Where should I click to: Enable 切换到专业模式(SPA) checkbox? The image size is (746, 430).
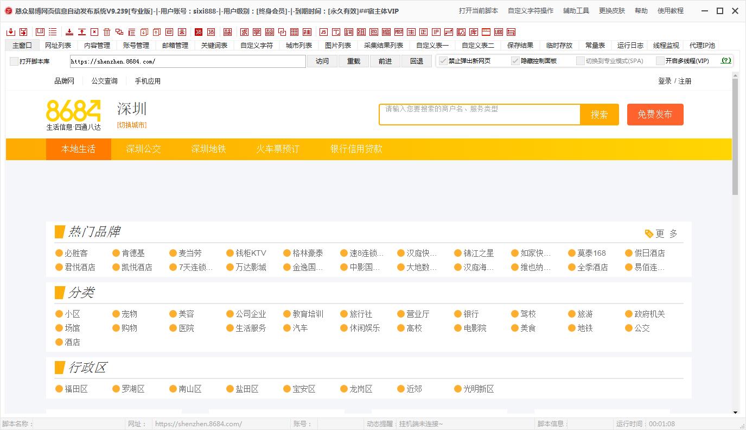[x=581, y=61]
